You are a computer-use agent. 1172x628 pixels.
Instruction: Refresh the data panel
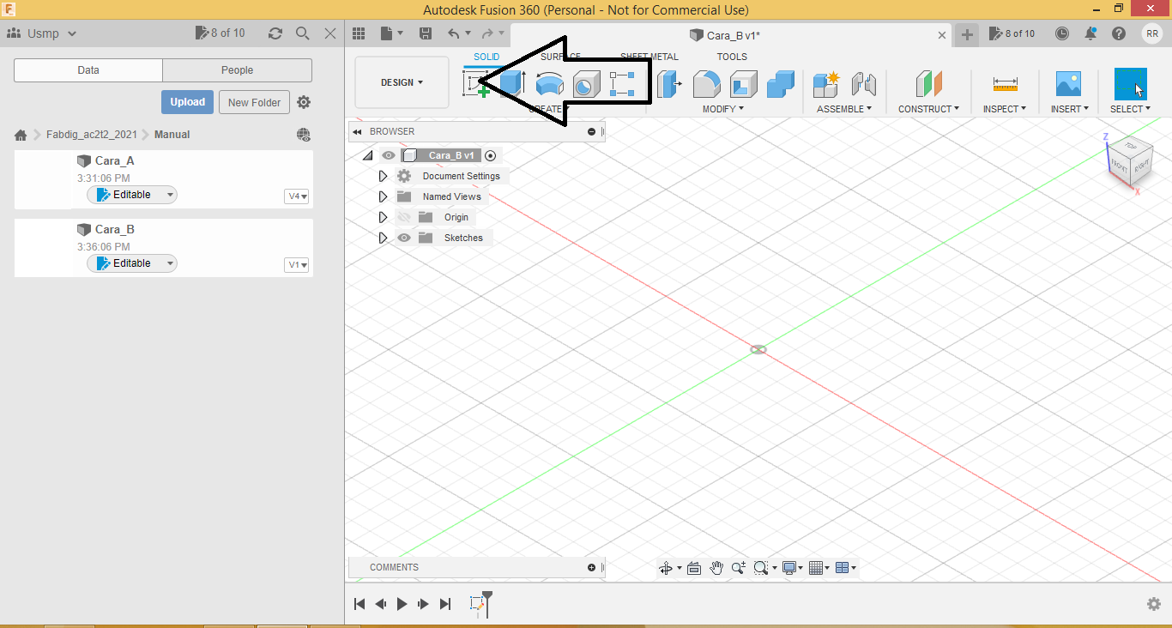coord(275,33)
